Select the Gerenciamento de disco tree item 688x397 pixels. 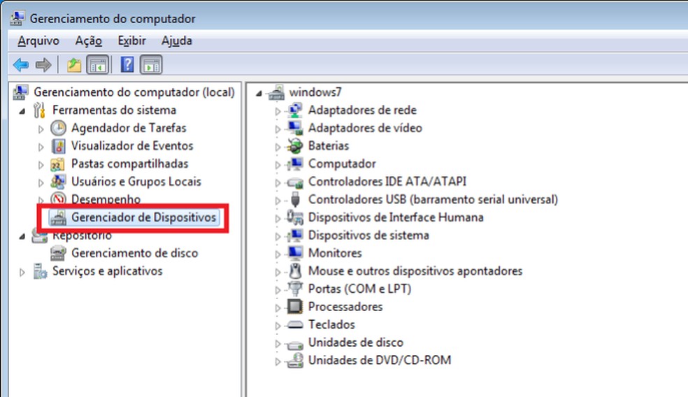click(135, 253)
